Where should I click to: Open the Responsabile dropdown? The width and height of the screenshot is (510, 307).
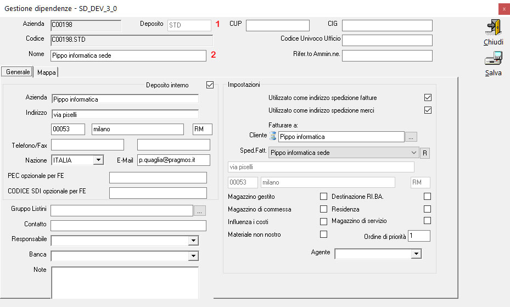[193, 241]
